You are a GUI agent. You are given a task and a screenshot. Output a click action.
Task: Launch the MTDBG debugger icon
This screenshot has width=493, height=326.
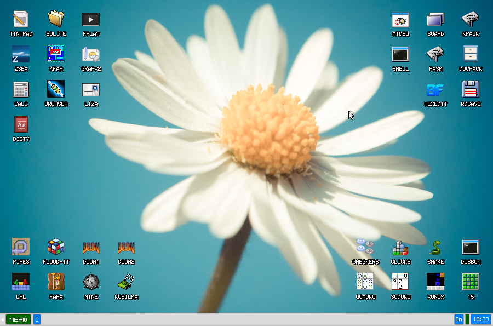400,20
